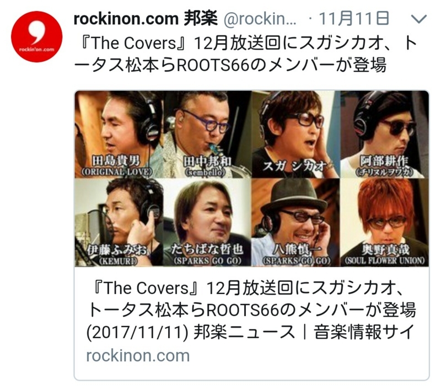Screen dimensions: 441x390
Task: Open the 奥野真哉 SOUL FLOWER UNION photo
Action: pyautogui.click(x=384, y=222)
